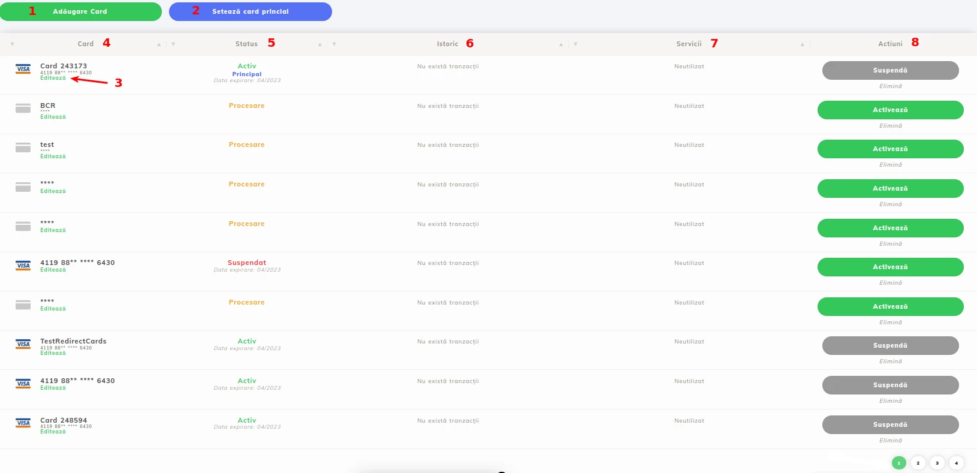
Task: Click the Visa icon beside Card 248594
Action: tap(23, 423)
